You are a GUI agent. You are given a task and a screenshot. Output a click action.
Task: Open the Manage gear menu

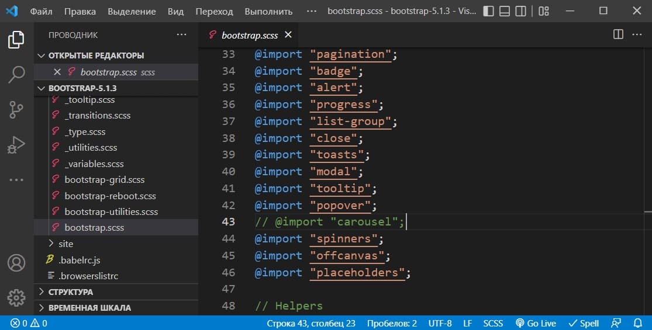click(x=16, y=298)
